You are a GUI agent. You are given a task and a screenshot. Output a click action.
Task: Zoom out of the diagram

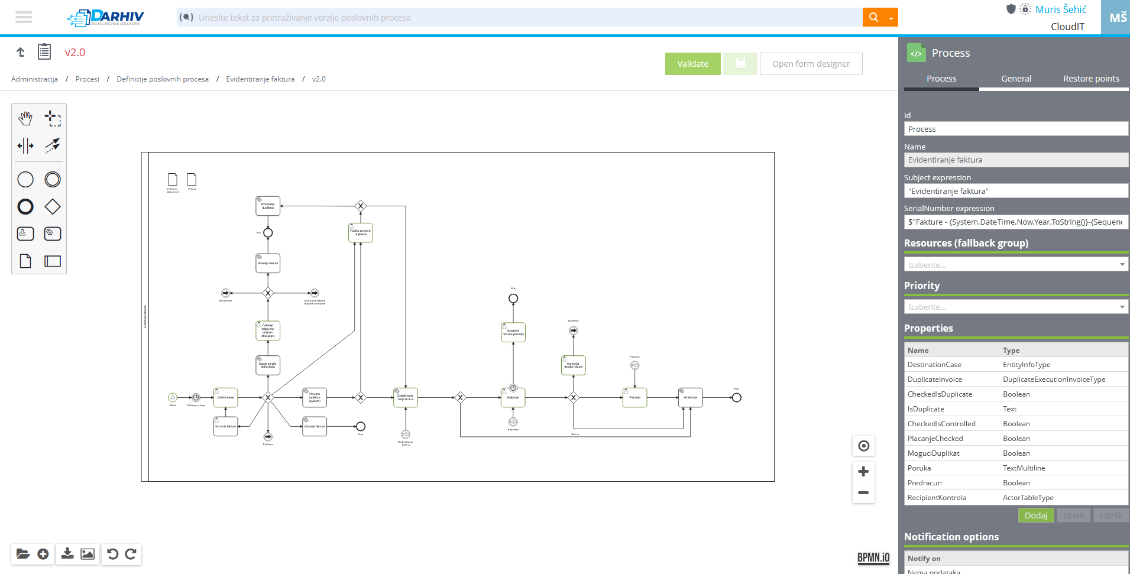[x=863, y=492]
